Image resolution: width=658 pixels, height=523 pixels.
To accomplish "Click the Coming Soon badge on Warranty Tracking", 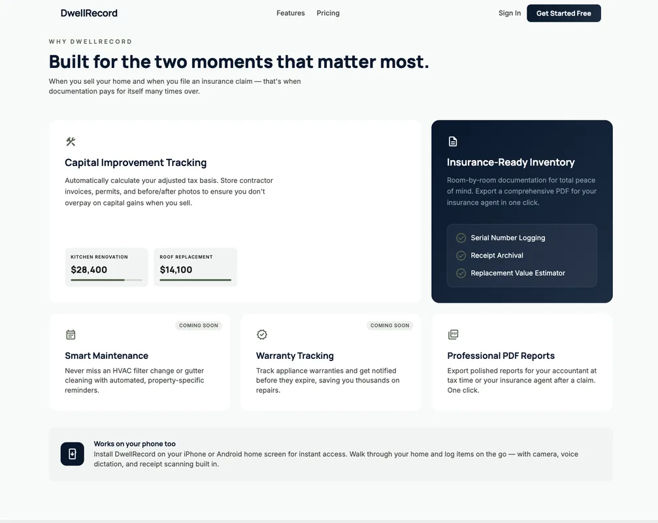I will click(x=390, y=326).
